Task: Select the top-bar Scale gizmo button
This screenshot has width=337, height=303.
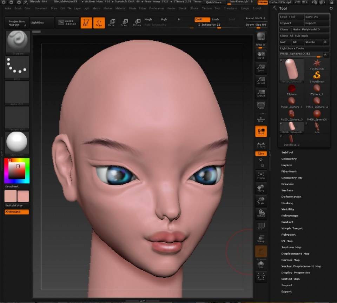Action: click(x=124, y=22)
